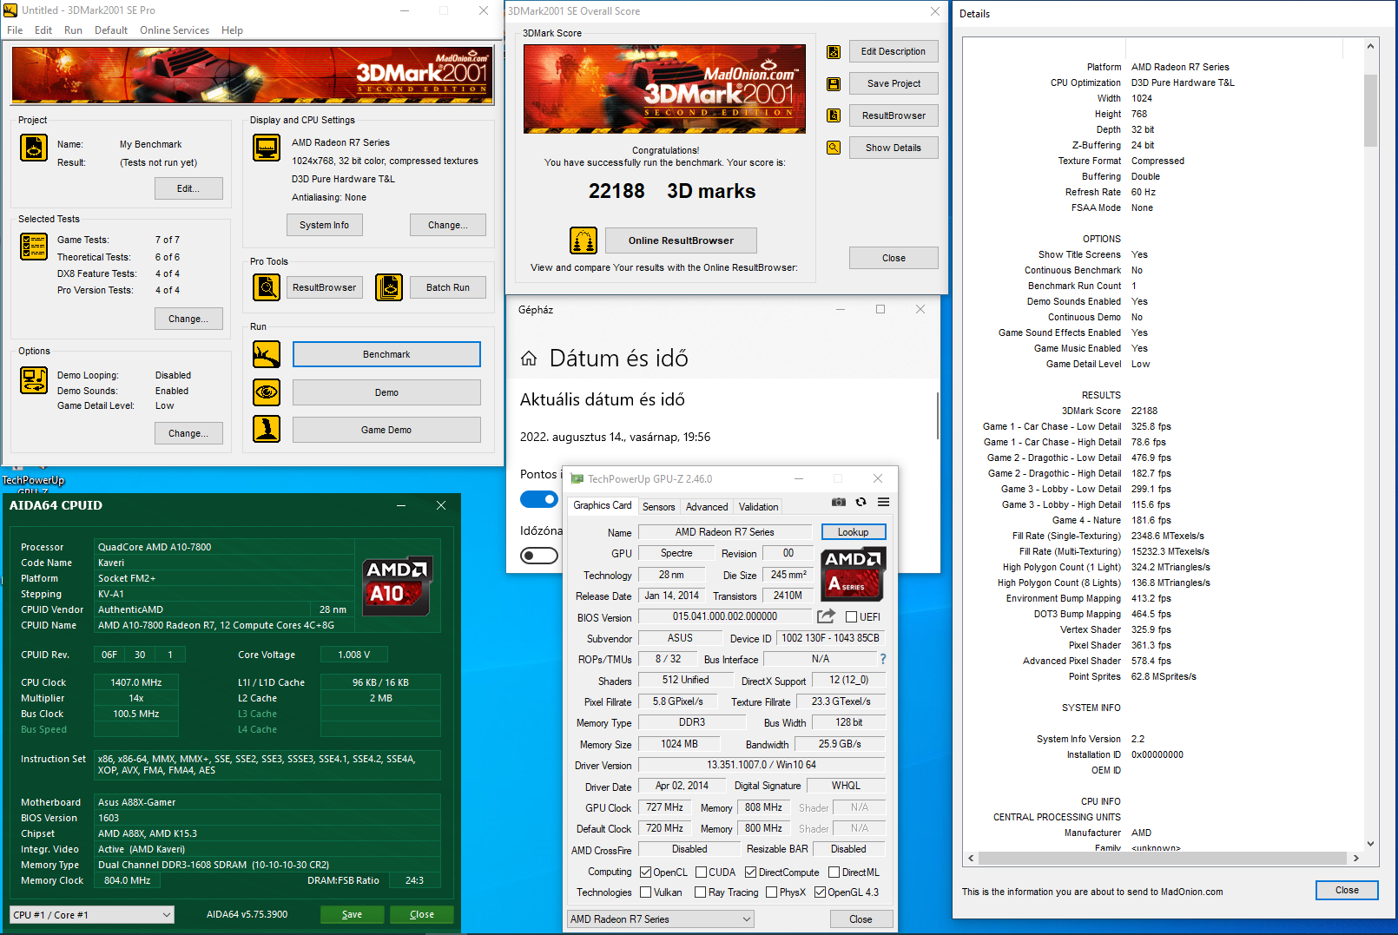
Task: Open the Default menu
Action: click(111, 30)
